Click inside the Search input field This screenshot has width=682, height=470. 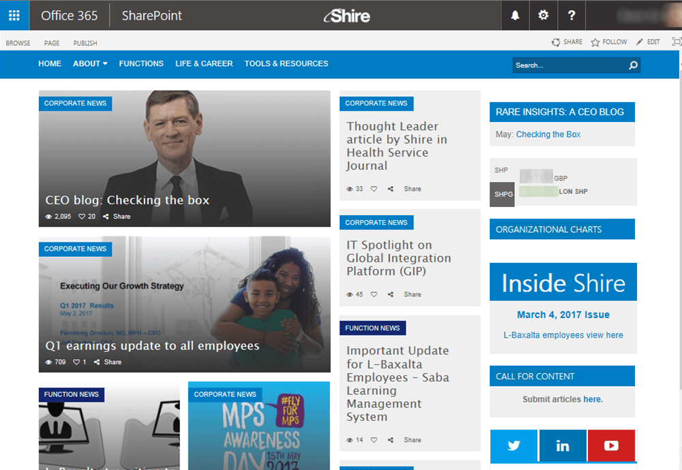tap(569, 65)
